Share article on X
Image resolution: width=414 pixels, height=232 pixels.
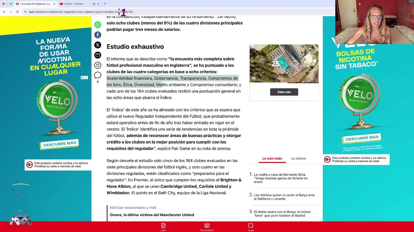pyautogui.click(x=98, y=45)
